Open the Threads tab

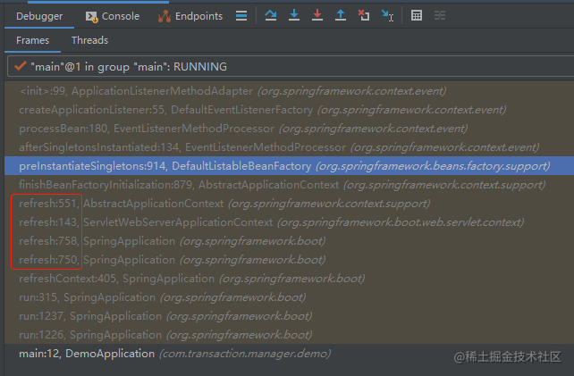(x=89, y=40)
